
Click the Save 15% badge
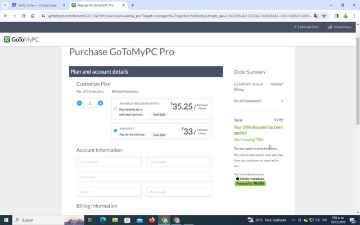(x=159, y=114)
